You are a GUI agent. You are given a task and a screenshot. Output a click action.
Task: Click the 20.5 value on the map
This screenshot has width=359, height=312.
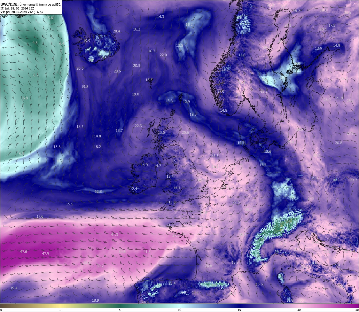(137, 65)
